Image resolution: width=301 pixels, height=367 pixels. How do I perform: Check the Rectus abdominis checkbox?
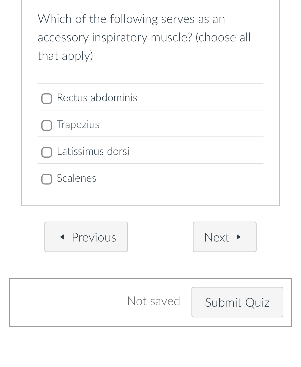tap(47, 99)
